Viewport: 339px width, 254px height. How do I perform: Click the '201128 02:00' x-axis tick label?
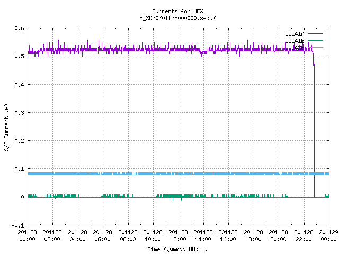pos(52,236)
